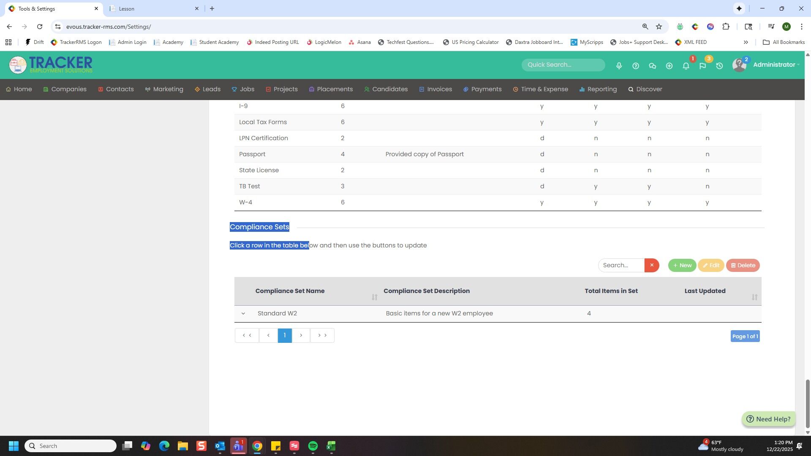Open the notifications bell icon
Screen dimensions: 811x456
(686, 66)
